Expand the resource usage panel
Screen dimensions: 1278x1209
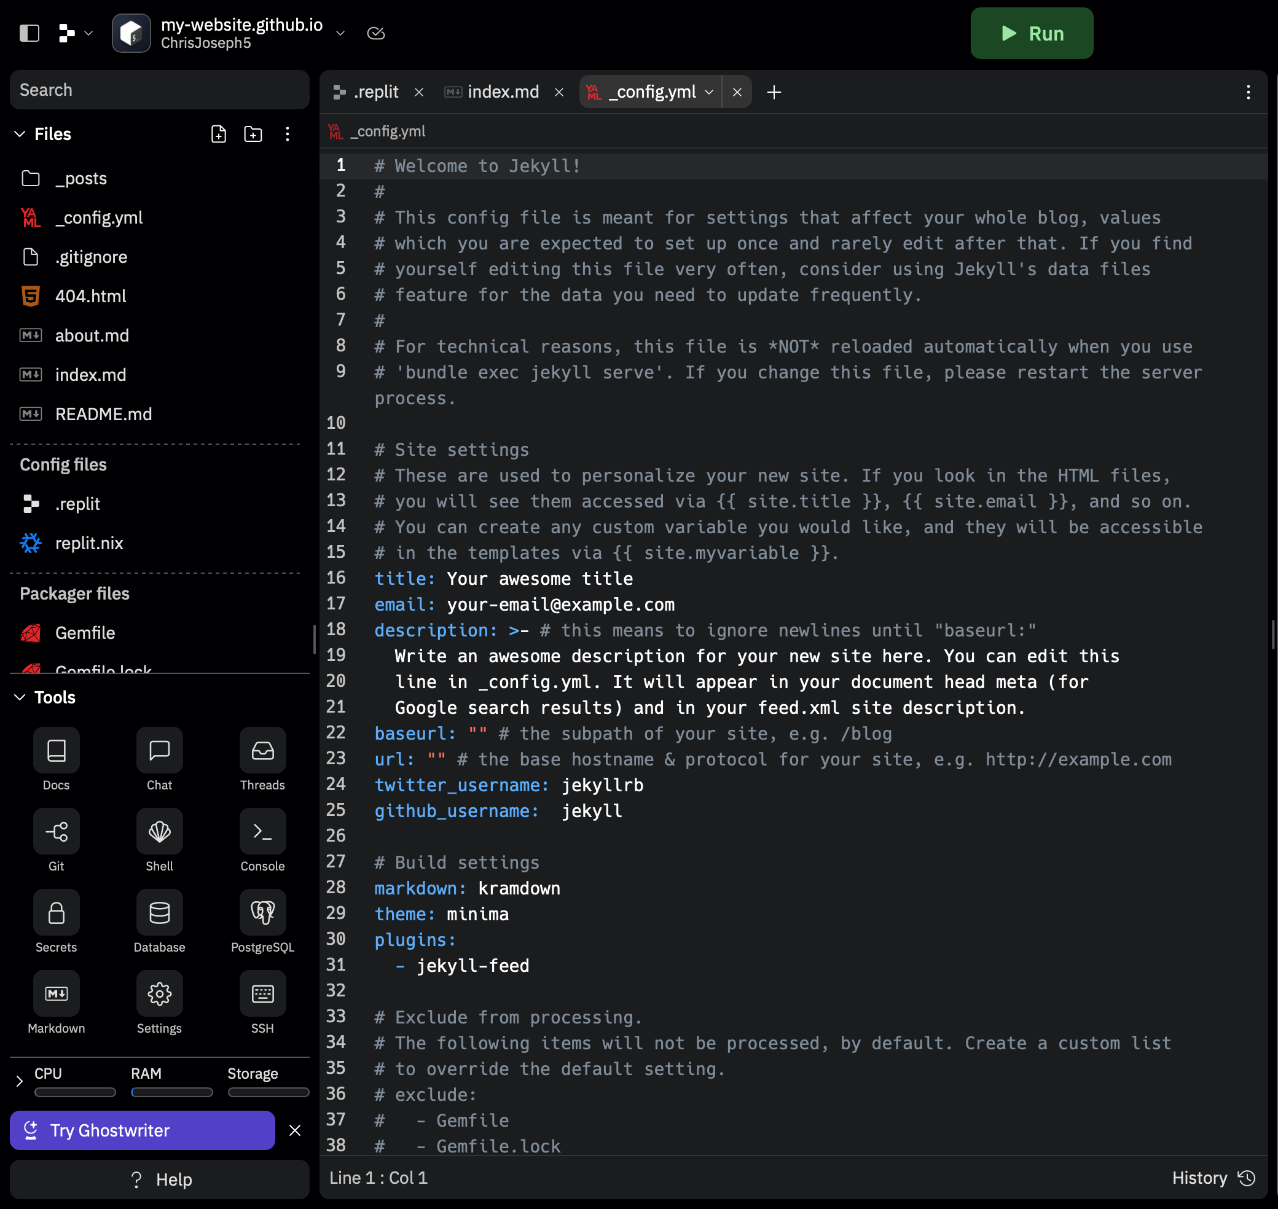[19, 1081]
